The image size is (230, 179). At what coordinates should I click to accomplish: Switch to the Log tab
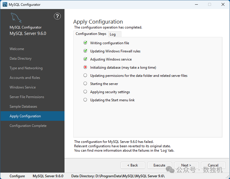pyautogui.click(x=115, y=34)
